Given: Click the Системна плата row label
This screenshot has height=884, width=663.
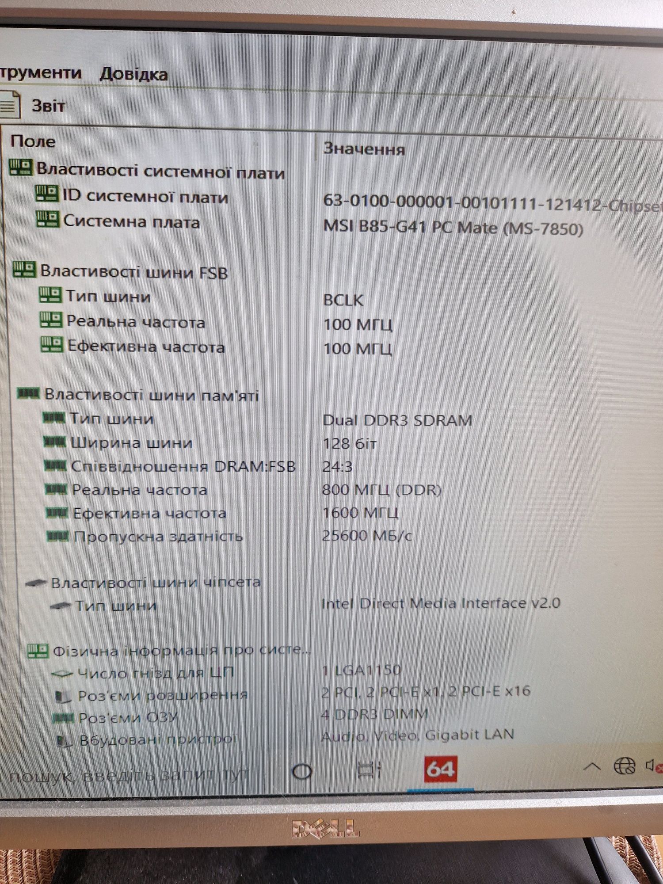Looking at the screenshot, I should point(131,221).
